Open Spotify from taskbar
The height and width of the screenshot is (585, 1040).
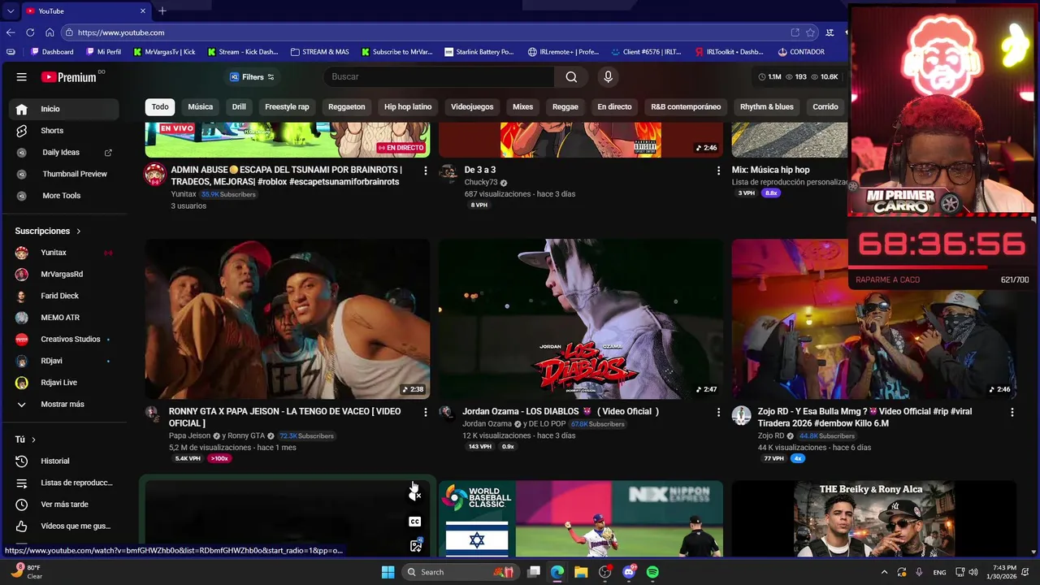coord(652,572)
